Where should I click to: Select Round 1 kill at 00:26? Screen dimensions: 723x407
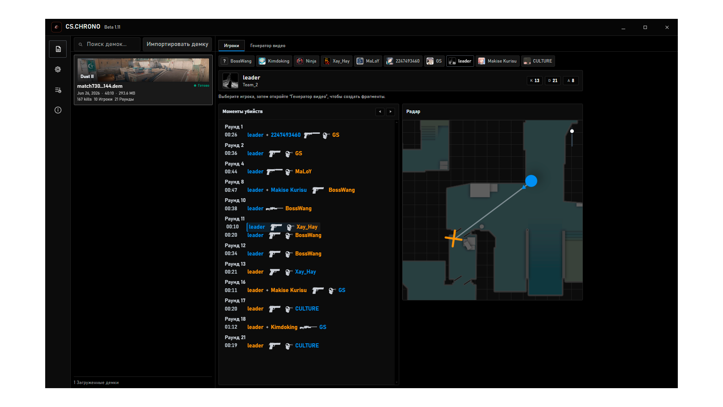point(282,135)
